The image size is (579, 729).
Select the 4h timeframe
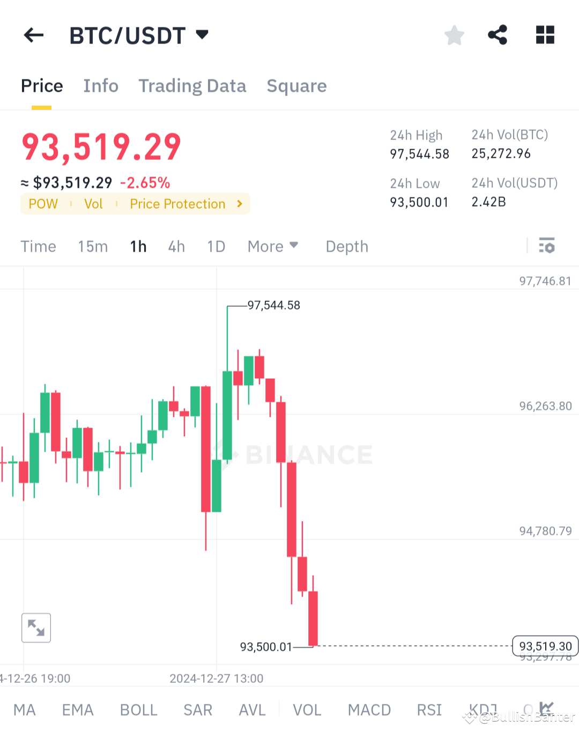pos(176,246)
